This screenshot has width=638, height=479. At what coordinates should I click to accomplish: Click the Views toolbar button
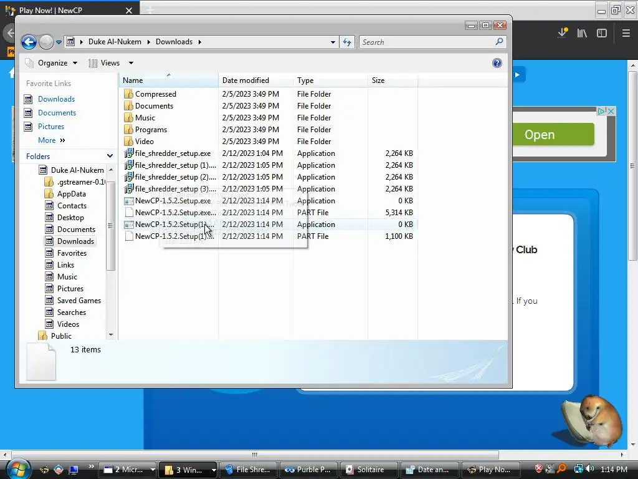point(105,63)
